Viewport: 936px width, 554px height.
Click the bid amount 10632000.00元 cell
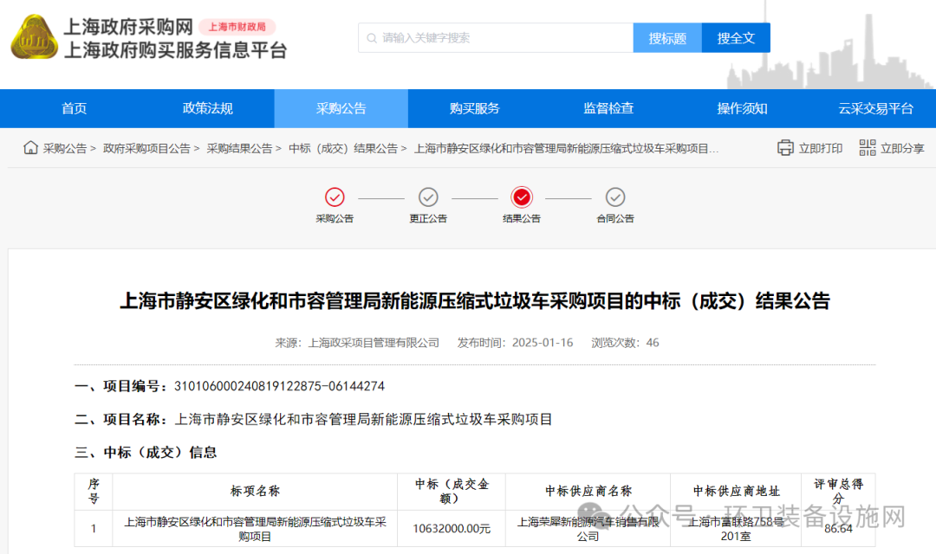point(452,528)
